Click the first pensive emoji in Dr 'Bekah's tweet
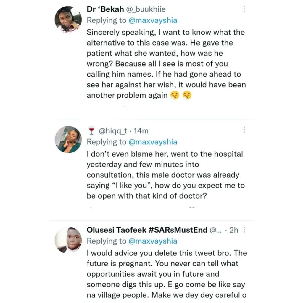This screenshot has width=303, height=303. point(175,95)
